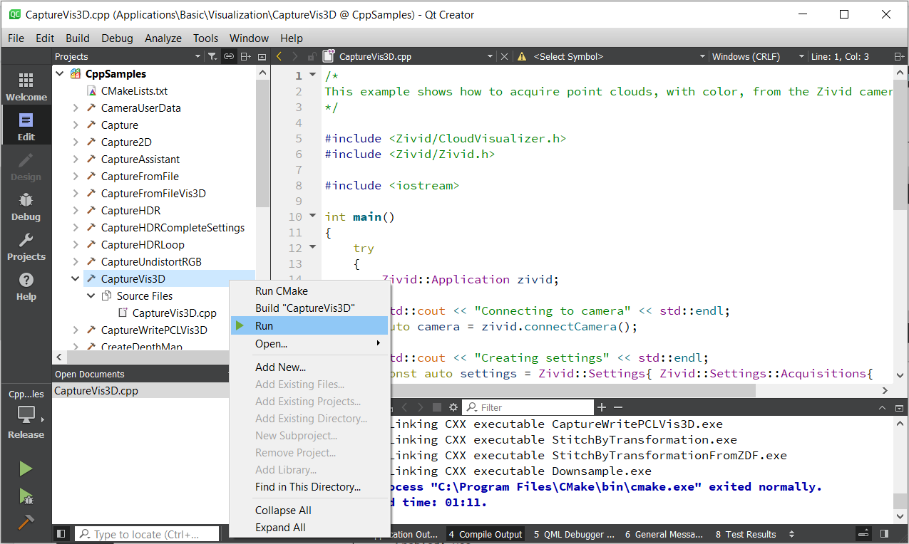
Task: Click the horizontal scrollbar of code editor
Action: pyautogui.click(x=570, y=391)
